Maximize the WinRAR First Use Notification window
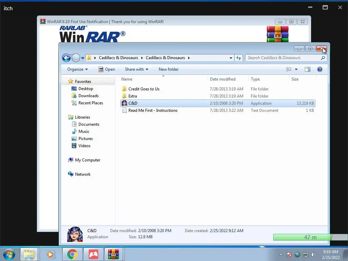The width and height of the screenshot is (348, 261). pos(291,22)
